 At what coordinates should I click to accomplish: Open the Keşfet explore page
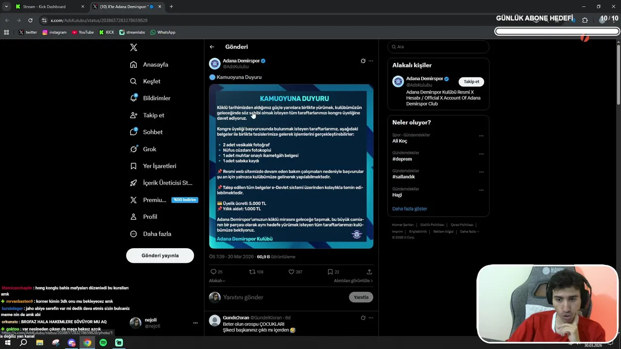(145, 81)
